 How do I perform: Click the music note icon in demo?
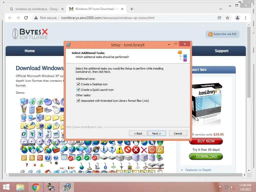coord(48,133)
